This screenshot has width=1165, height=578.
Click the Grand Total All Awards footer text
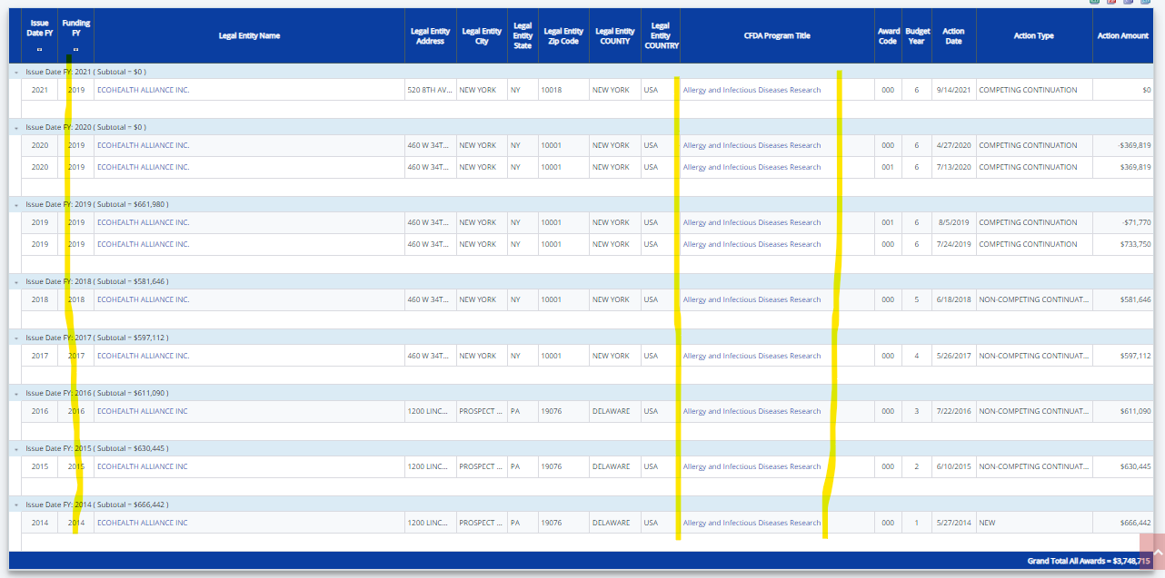[x=1089, y=561]
